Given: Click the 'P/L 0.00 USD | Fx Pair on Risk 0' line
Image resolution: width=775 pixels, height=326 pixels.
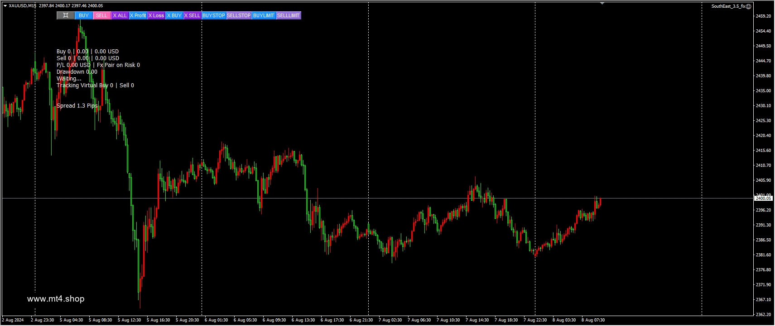Looking at the screenshot, I should (98, 65).
